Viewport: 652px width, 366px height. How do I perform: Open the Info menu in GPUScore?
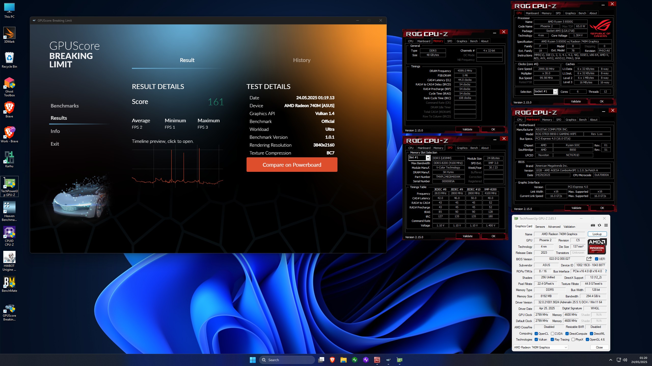click(x=55, y=131)
